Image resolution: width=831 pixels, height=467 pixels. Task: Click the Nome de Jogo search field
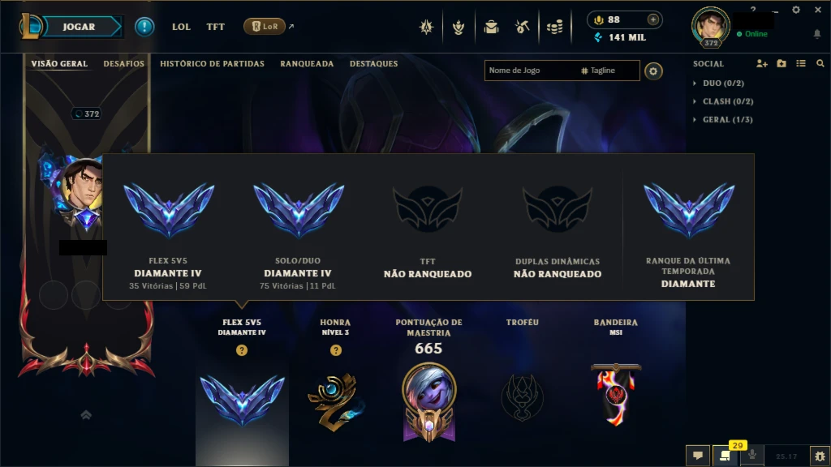[x=531, y=71]
